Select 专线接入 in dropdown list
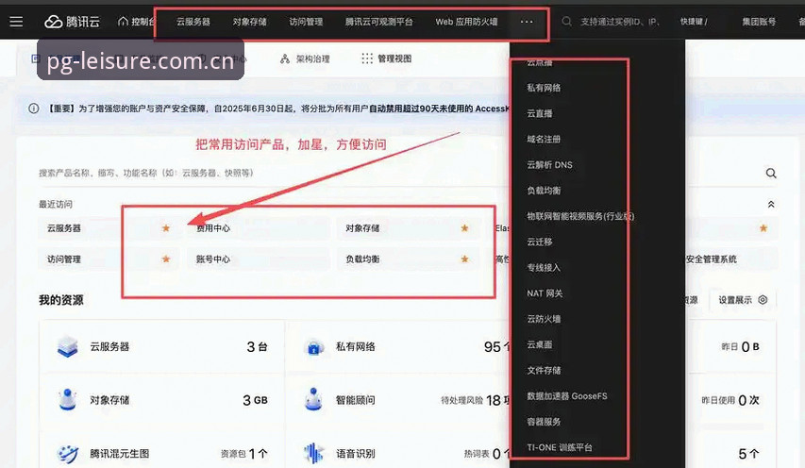The image size is (805, 468). pos(544,267)
